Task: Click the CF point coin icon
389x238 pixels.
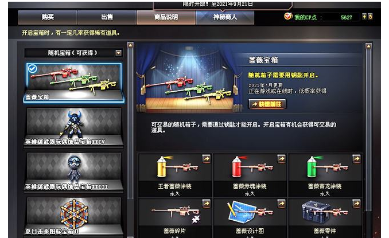Action: [x=288, y=17]
